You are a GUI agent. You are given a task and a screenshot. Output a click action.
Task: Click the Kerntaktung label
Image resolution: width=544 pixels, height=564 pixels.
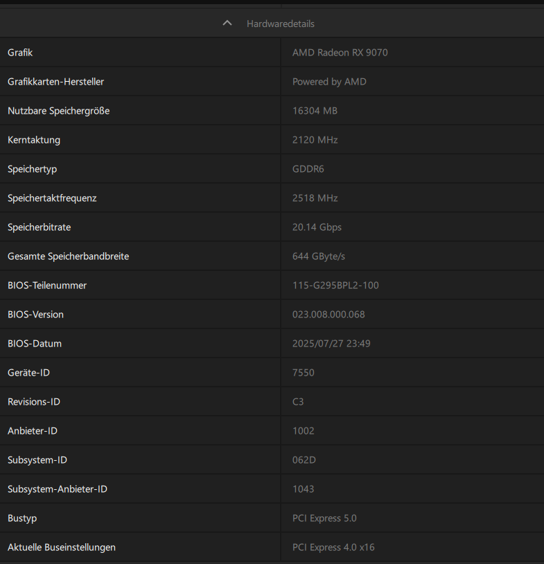click(34, 140)
